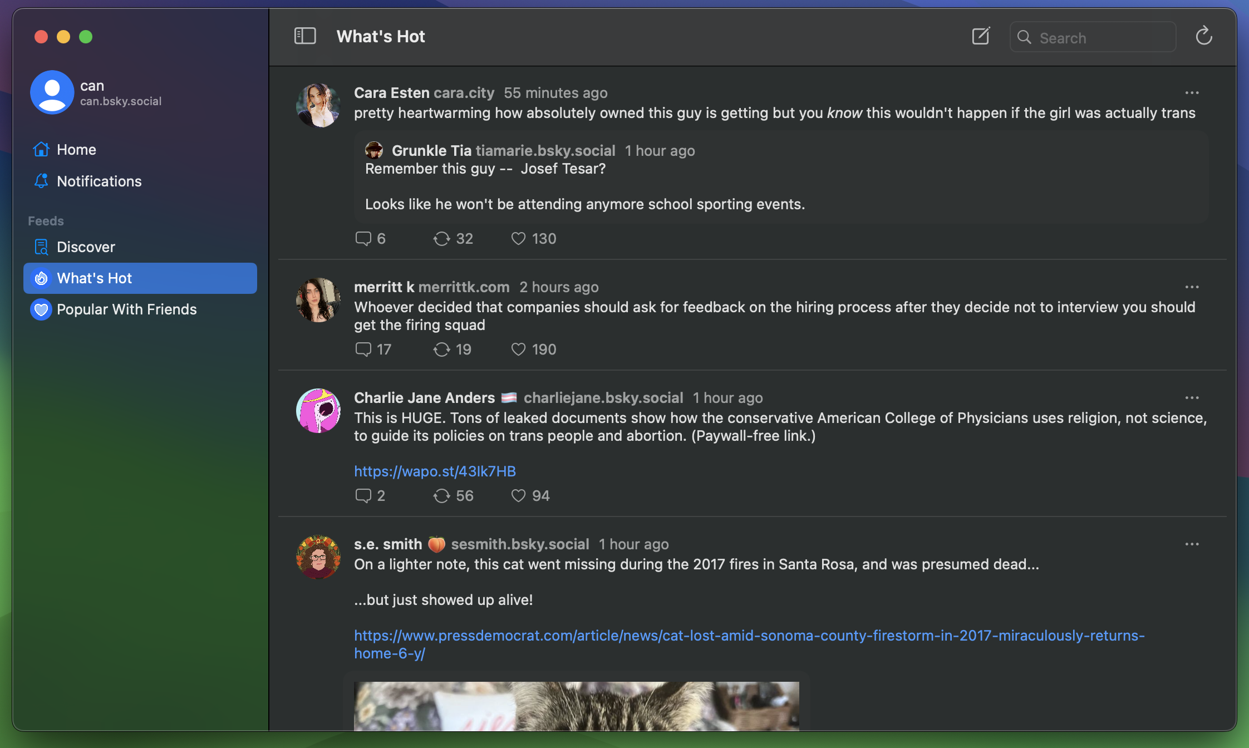1249x748 pixels.
Task: Open more options on Cara Esten's post
Action: tap(1192, 93)
